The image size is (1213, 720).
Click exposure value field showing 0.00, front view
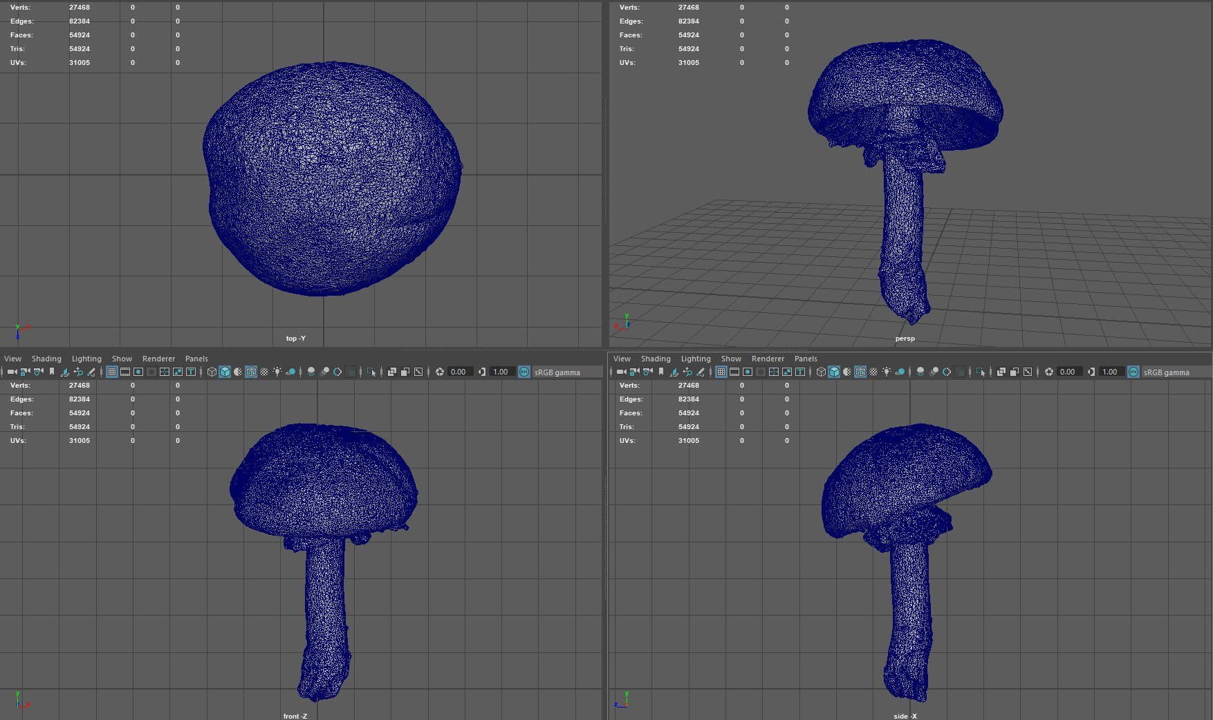click(x=459, y=372)
